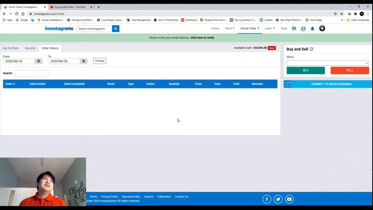Sort by the Quantity column header
373x210 pixels.
[x=174, y=84]
